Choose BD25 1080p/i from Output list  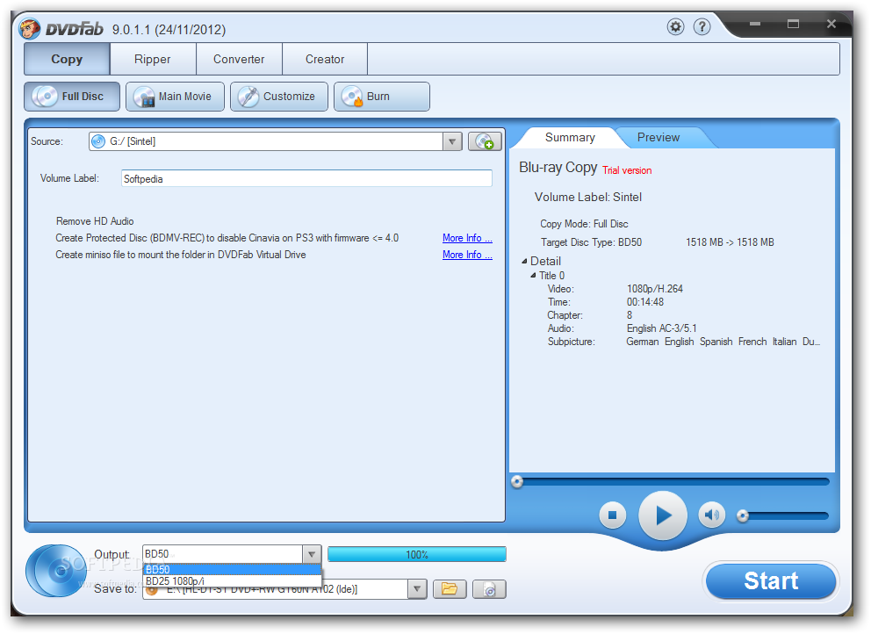point(175,581)
